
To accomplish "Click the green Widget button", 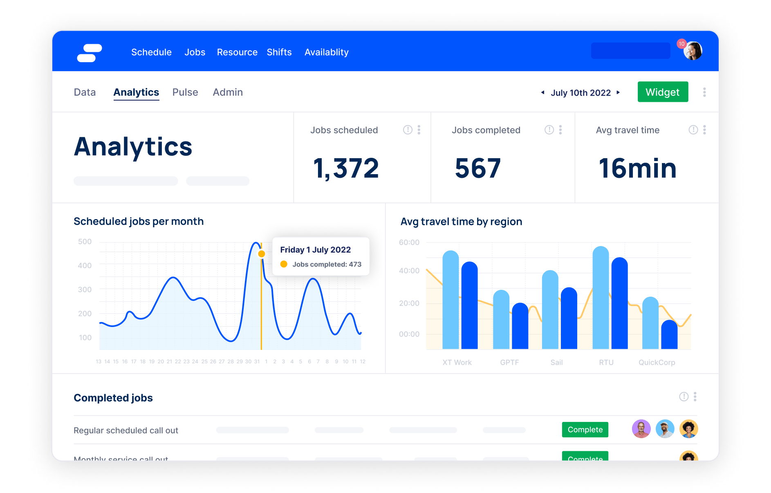I will (663, 92).
